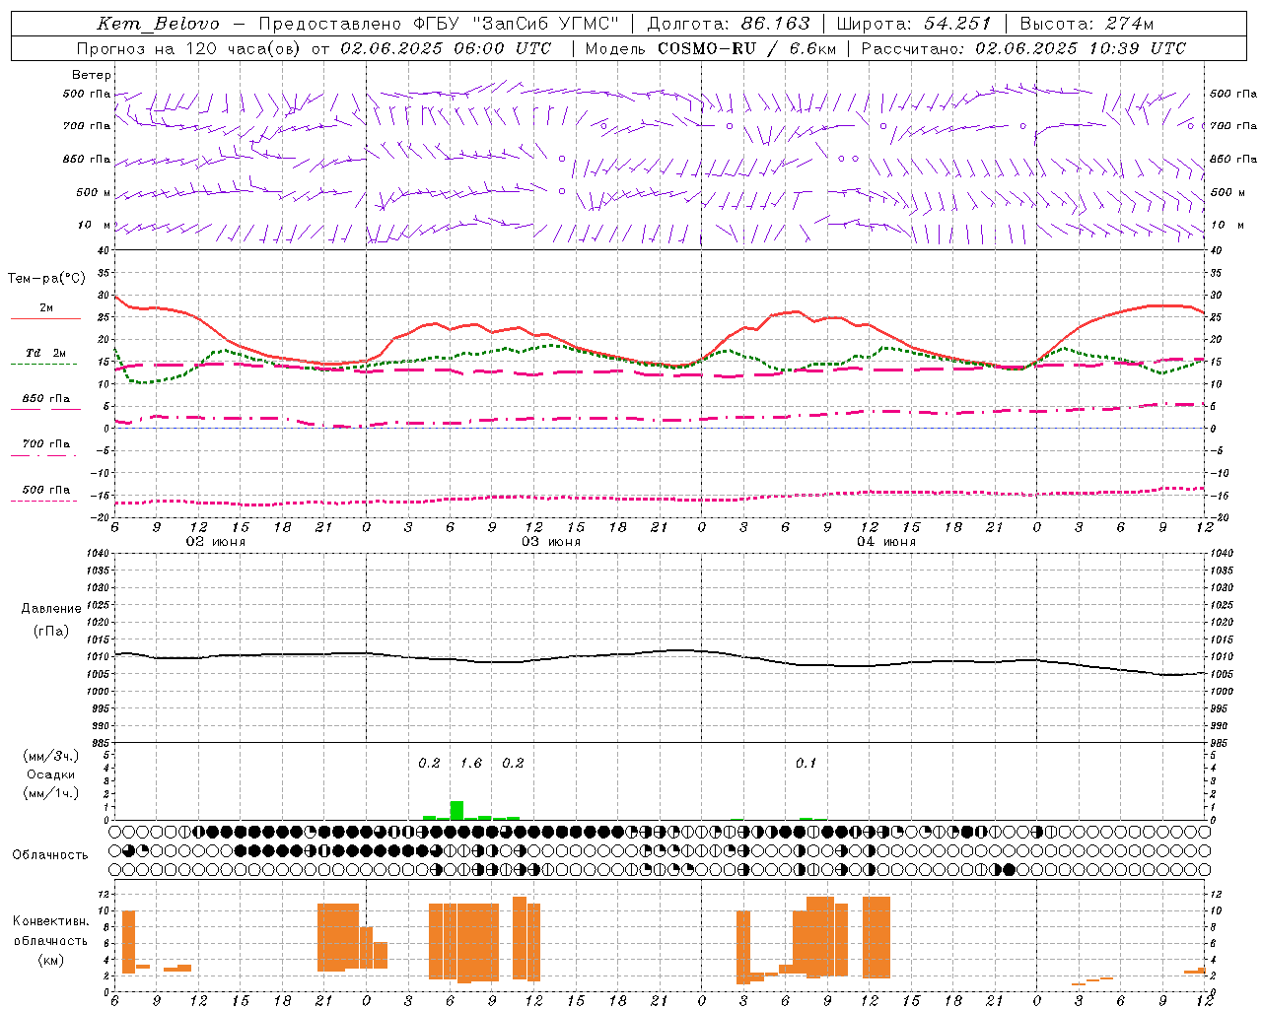Viewport: 1262px width, 1009px height.
Task: Click 40 on the left temperature axis
Action: click(102, 250)
